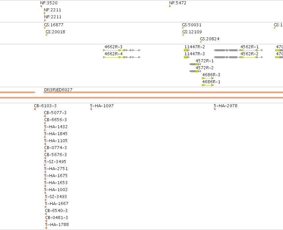
Task: Select the 4662R-4 transcript glyph
Action: (122, 57)
